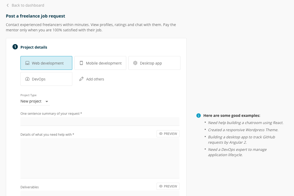Go back to dashboard link
Viewport: 294px width, 196px height.
28,5
